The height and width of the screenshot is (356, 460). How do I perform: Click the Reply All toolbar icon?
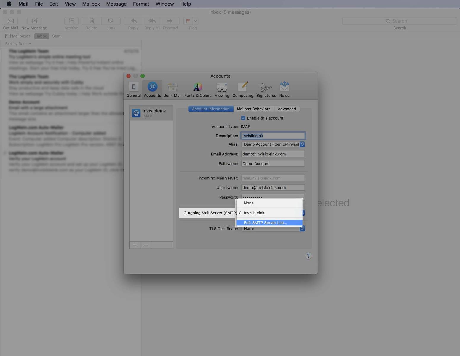coord(152,21)
